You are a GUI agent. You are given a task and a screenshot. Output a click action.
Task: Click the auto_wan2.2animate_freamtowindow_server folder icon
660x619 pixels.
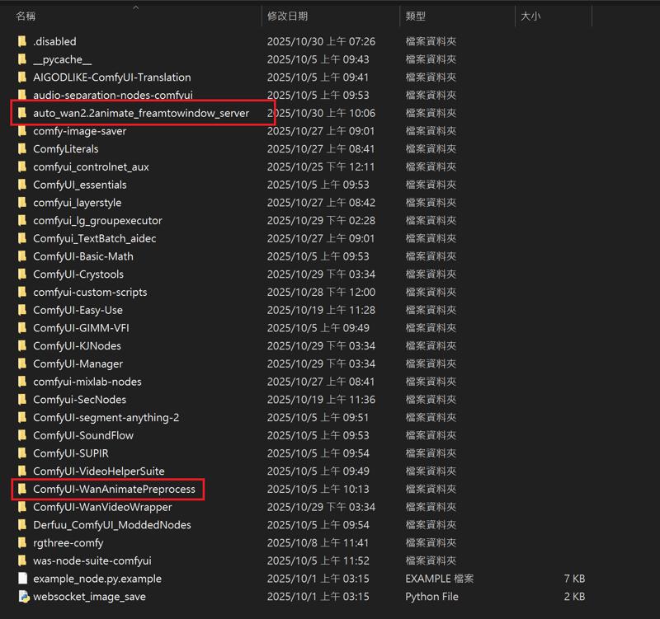point(22,113)
